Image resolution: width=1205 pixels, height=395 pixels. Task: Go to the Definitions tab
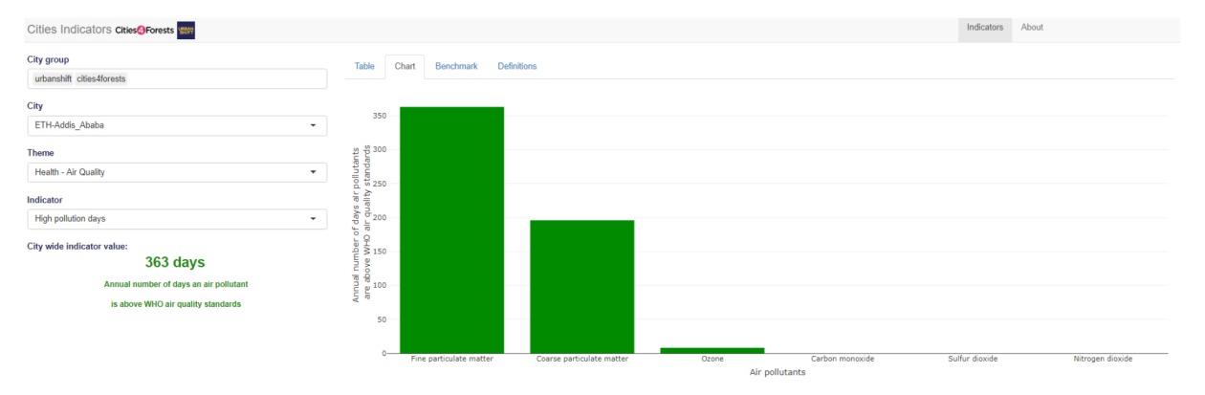click(x=516, y=66)
